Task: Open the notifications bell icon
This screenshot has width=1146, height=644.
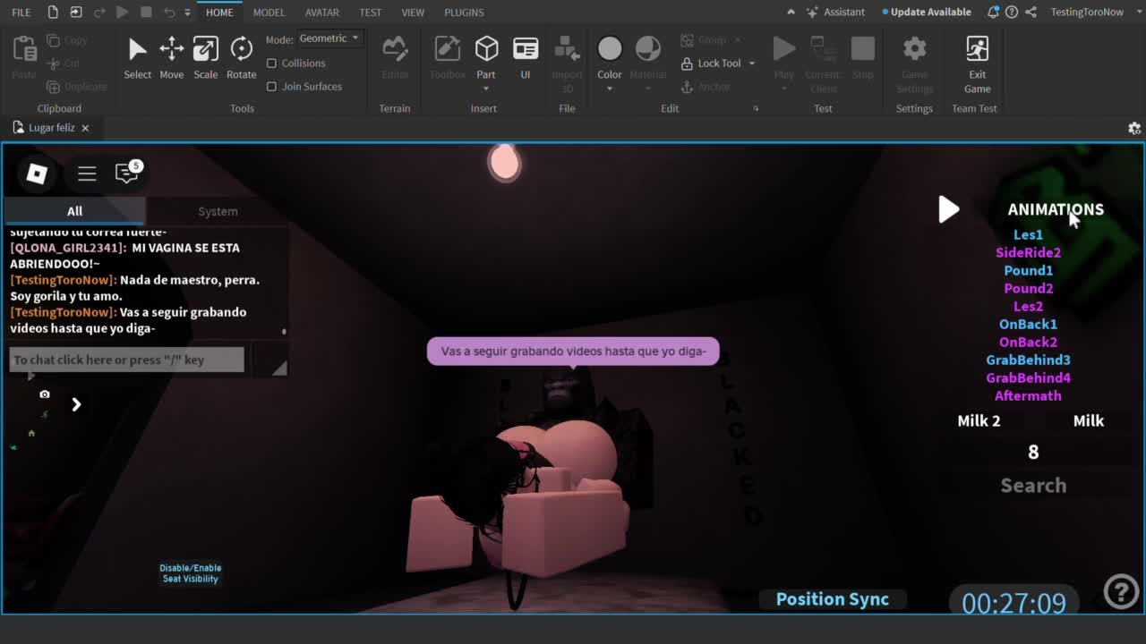Action: coord(993,12)
